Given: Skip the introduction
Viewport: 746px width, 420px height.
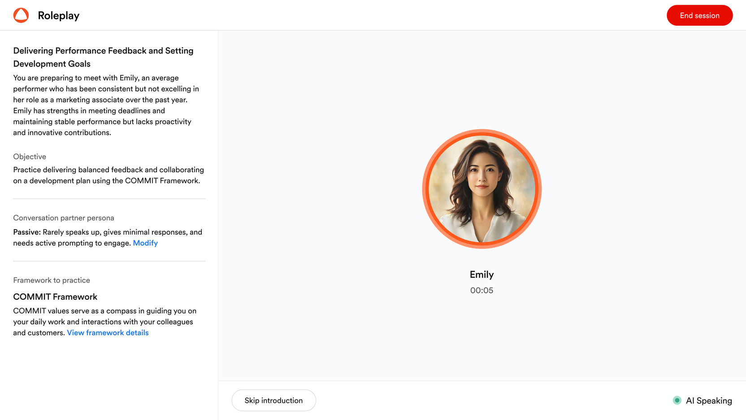Looking at the screenshot, I should coord(273,400).
